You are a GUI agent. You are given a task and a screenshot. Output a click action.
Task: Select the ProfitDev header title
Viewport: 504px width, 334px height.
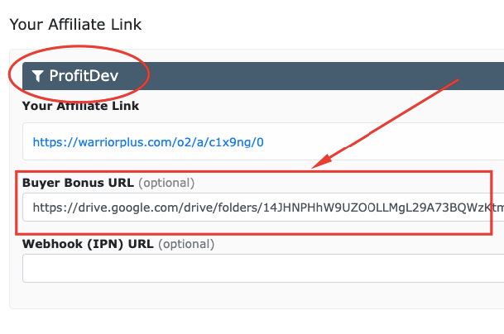[x=84, y=76]
